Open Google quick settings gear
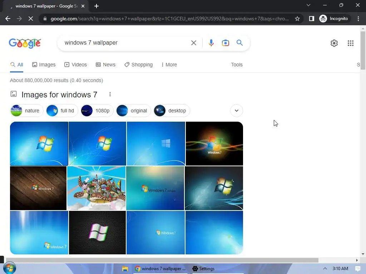The width and height of the screenshot is (366, 274). pos(334,43)
